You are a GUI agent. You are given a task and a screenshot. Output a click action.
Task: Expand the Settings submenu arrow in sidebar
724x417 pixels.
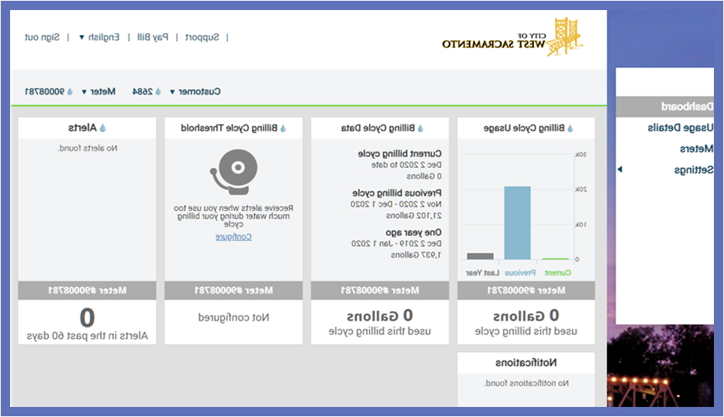tap(619, 169)
